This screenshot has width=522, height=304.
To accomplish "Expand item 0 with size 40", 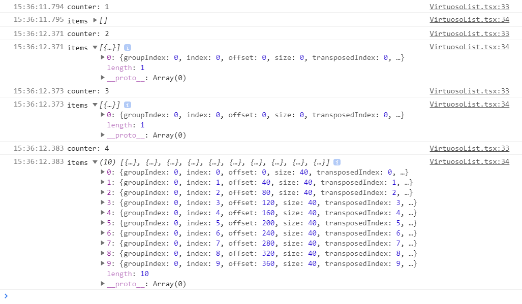I will pos(103,172).
